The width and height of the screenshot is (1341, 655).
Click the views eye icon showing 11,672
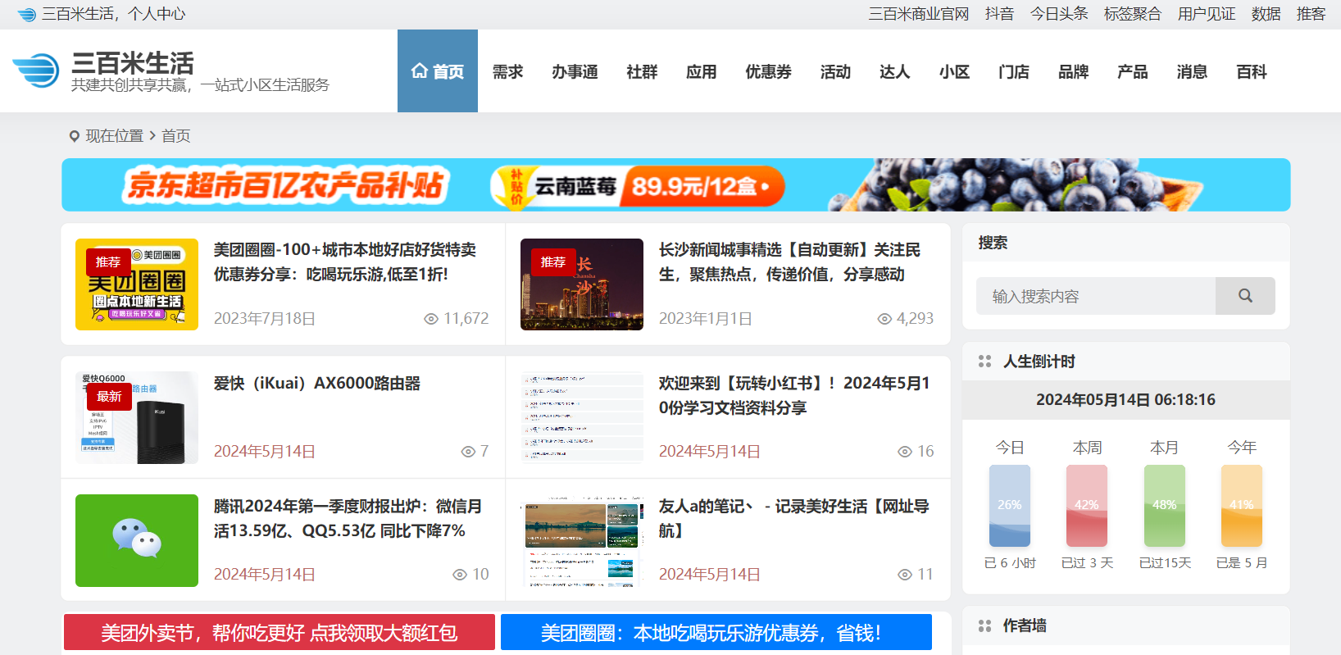pos(431,319)
